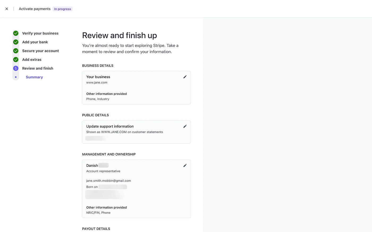The height and width of the screenshot is (232, 372).
Task: Click green checkmark beside Verify your business
Action: pos(16,33)
